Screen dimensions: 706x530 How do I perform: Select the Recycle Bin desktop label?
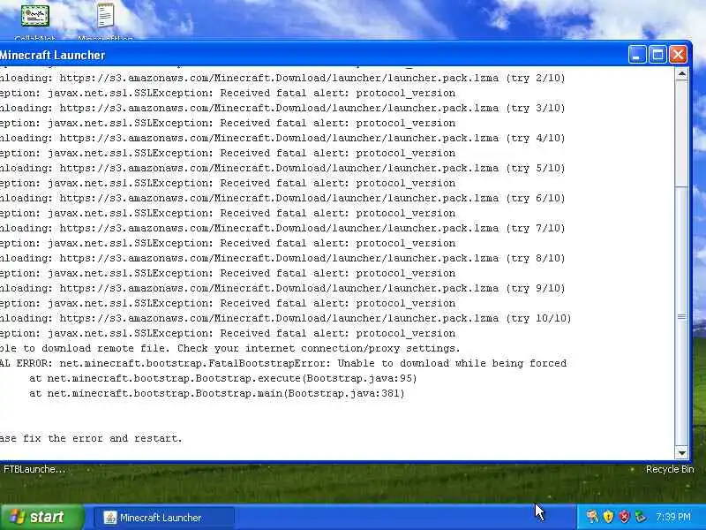(x=670, y=469)
